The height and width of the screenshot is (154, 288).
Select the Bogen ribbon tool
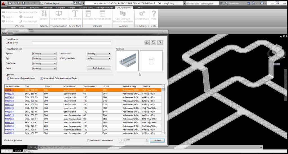tap(7, 17)
